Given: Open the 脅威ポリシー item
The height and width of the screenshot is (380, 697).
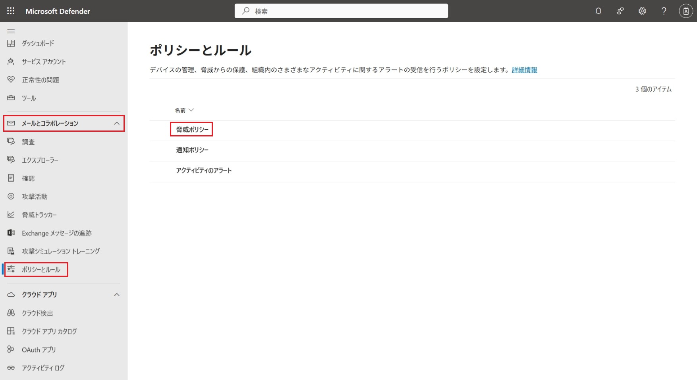Looking at the screenshot, I should pos(192,129).
